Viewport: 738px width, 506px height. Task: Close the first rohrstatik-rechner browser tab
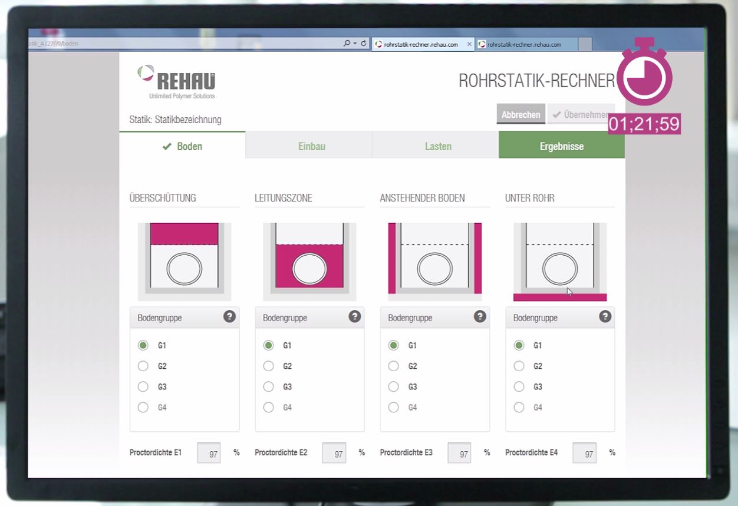point(469,45)
